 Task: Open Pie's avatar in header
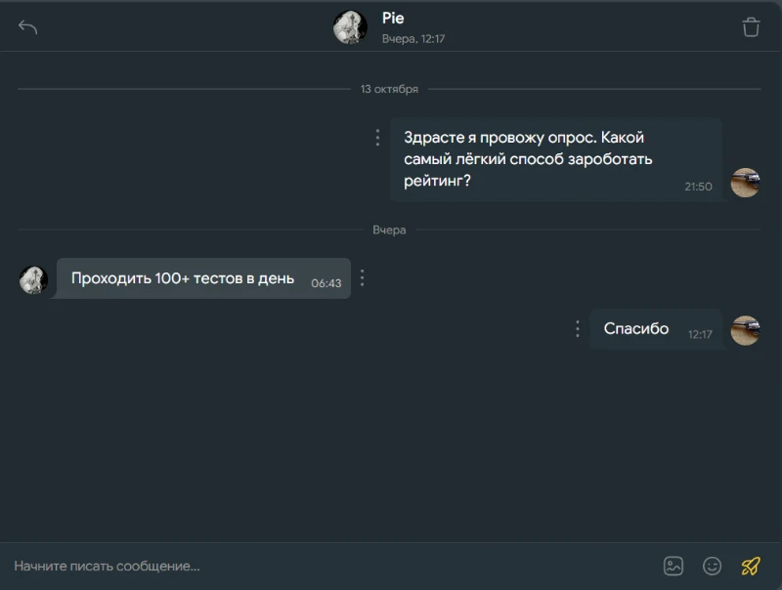click(x=350, y=27)
